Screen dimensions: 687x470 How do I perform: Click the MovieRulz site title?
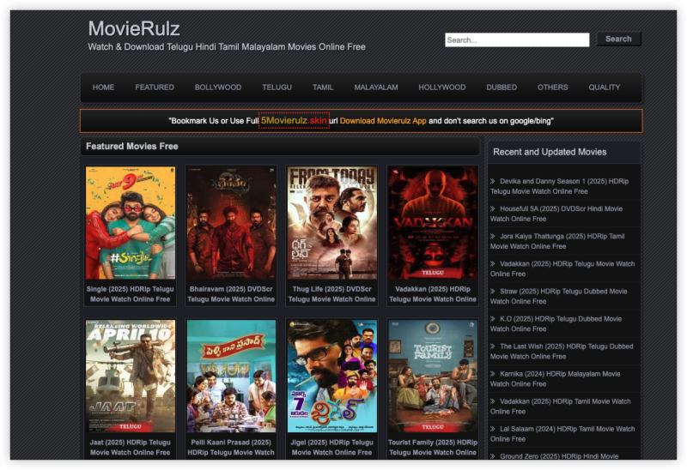(134, 29)
